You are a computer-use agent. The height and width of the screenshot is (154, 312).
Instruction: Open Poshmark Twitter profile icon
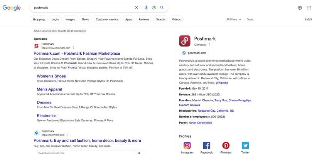[x=245, y=146]
